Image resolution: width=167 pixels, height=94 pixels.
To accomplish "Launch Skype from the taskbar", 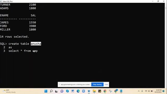I will pos(67,91).
